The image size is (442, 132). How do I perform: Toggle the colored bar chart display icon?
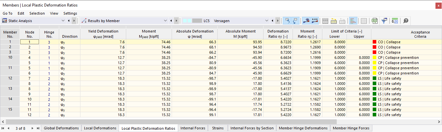click(x=353, y=21)
